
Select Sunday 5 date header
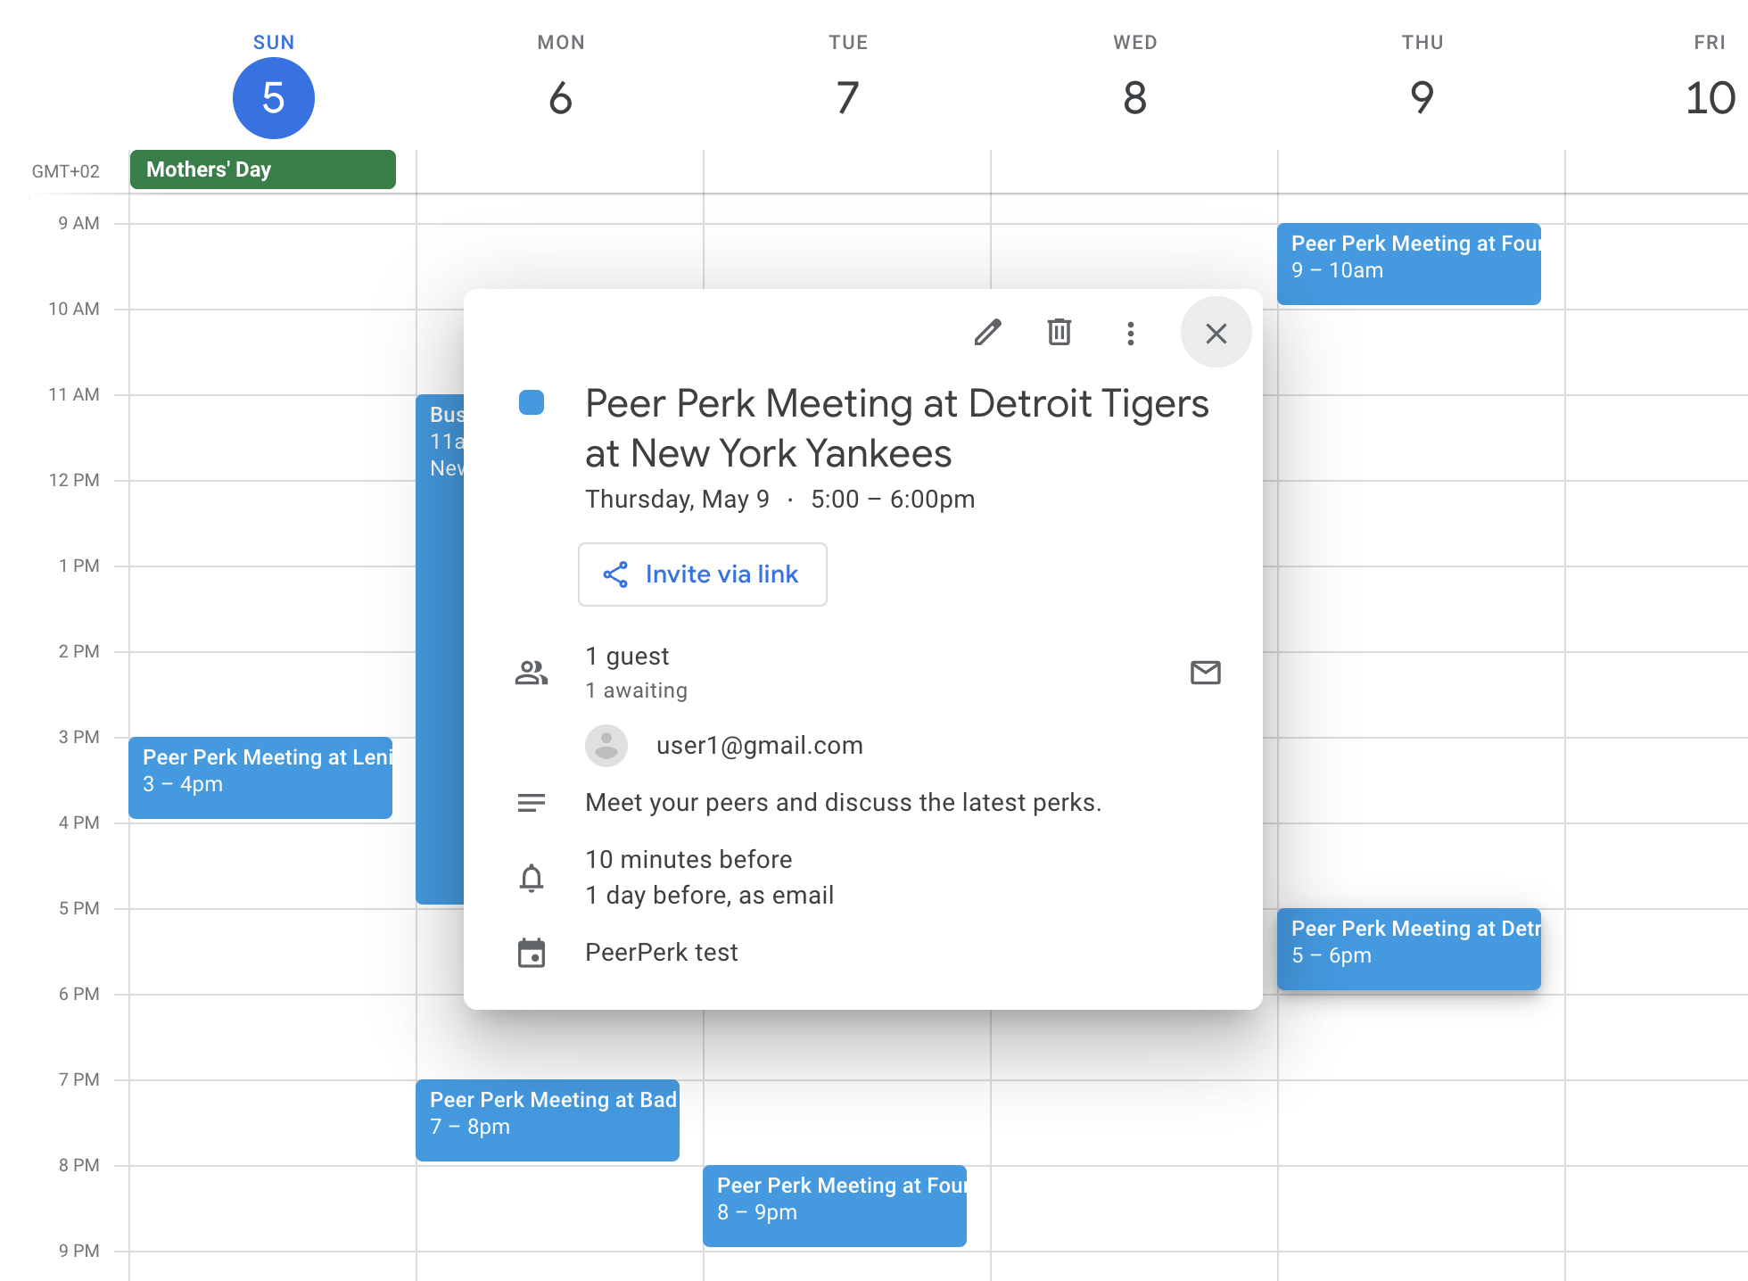[273, 98]
